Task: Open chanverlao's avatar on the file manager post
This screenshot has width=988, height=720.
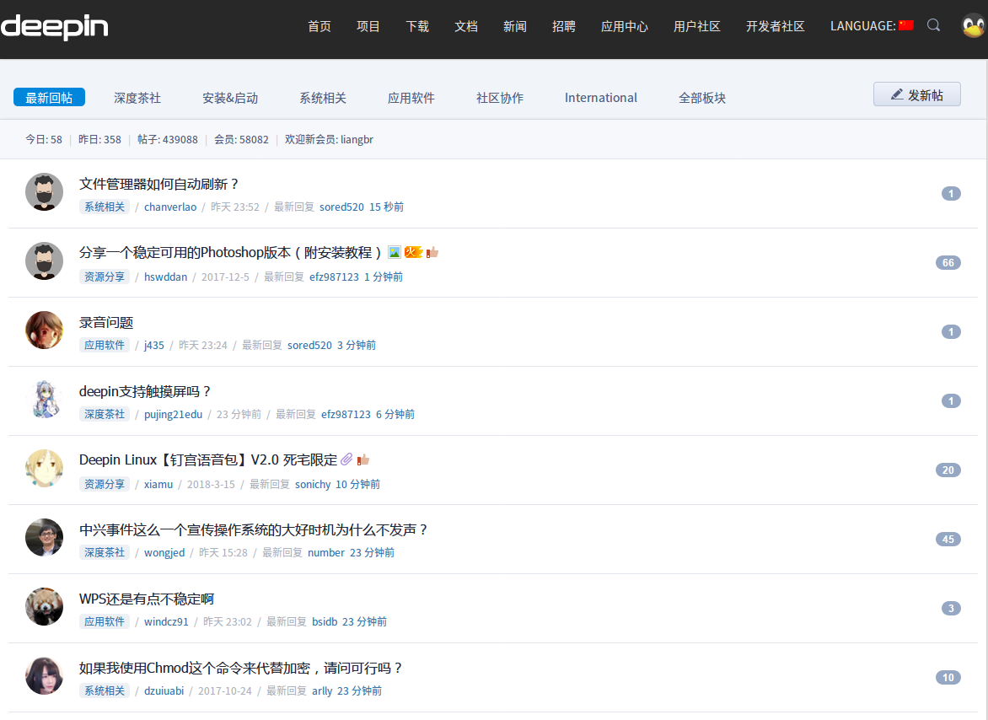Action: [44, 192]
